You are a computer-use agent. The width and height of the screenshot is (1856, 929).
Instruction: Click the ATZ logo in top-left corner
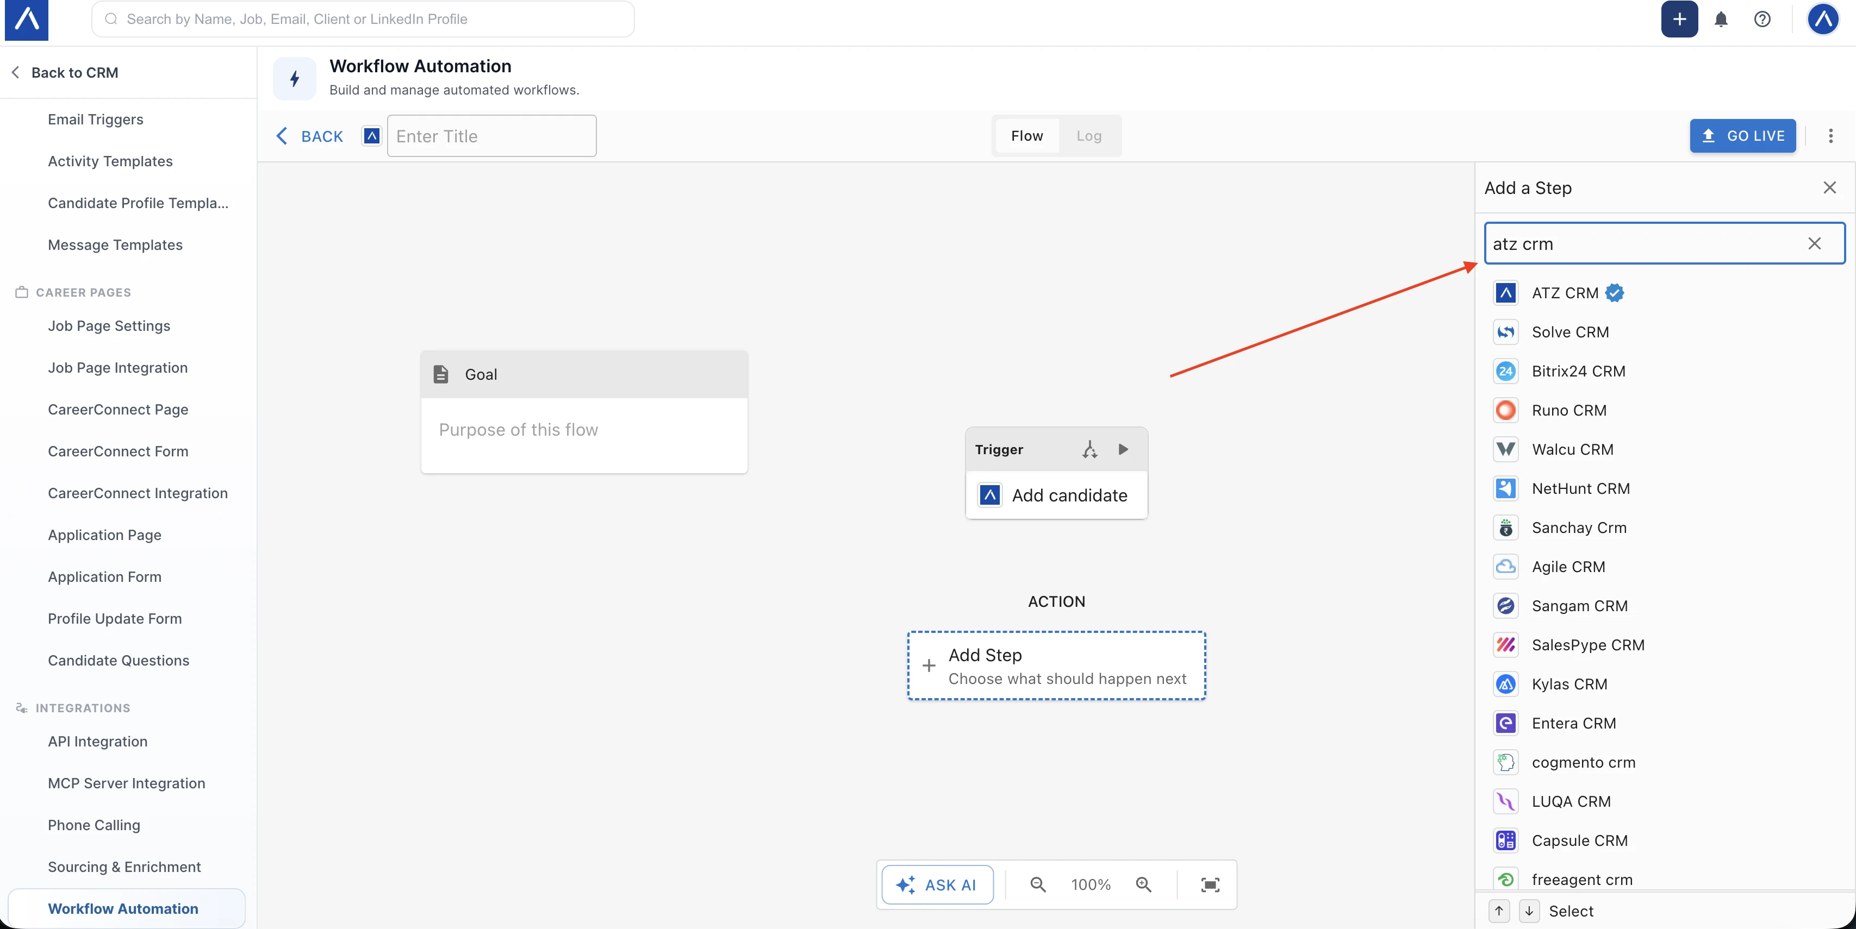(27, 20)
